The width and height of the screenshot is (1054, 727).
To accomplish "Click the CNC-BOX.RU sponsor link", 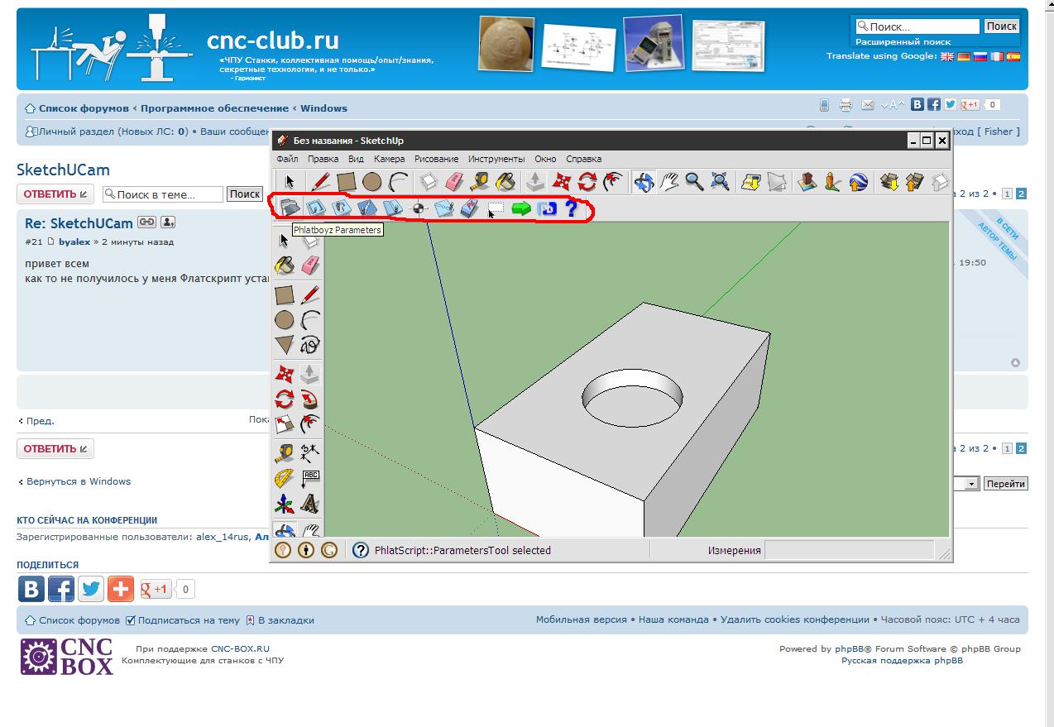I will pyautogui.click(x=240, y=649).
